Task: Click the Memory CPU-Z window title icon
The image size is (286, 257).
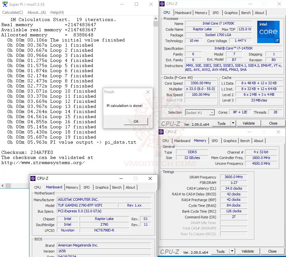Action: [x=161, y=132]
